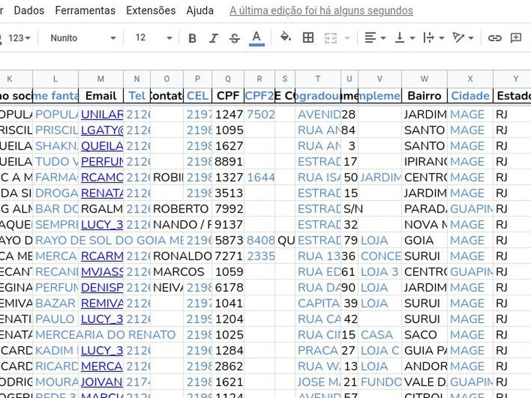Expand the merge cells dropdown arrow
This screenshot has width=531, height=398.
point(347,38)
